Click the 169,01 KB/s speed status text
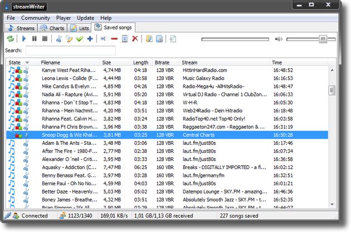Screen dimensions: 351x232 (114, 216)
